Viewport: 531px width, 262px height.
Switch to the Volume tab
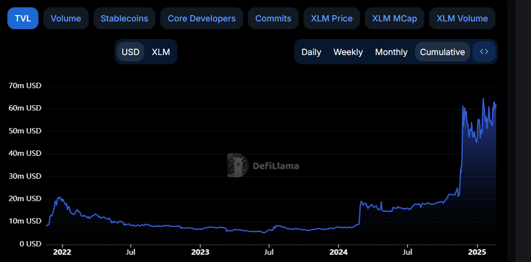[66, 19]
